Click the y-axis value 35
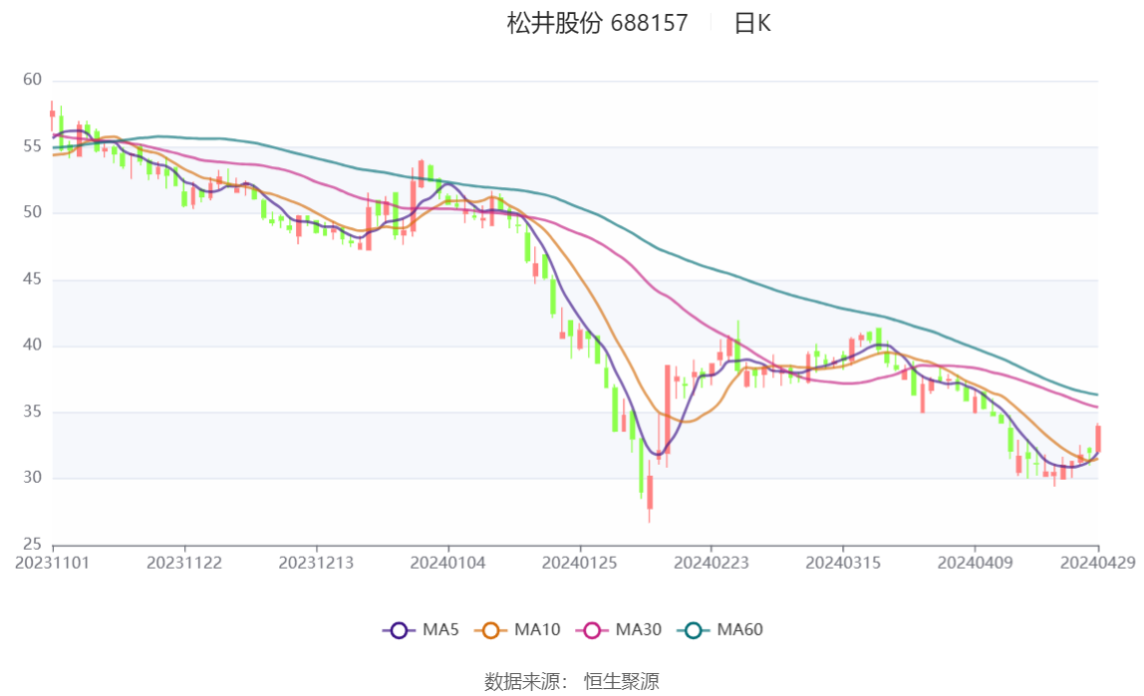Viewport: 1144px width, 696px height. pos(32,412)
